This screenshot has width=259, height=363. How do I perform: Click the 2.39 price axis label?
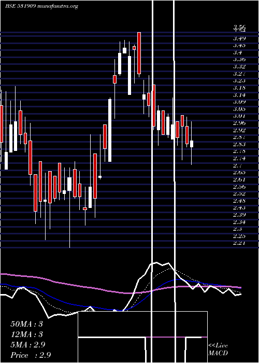click(x=239, y=215)
